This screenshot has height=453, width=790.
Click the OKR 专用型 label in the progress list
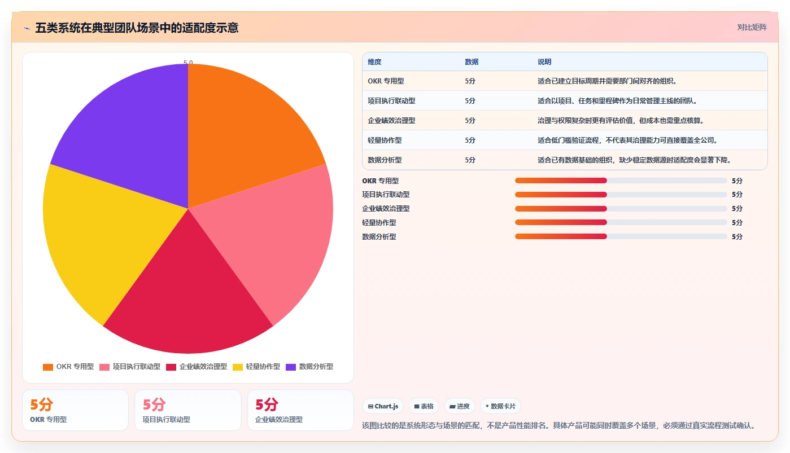coord(380,181)
